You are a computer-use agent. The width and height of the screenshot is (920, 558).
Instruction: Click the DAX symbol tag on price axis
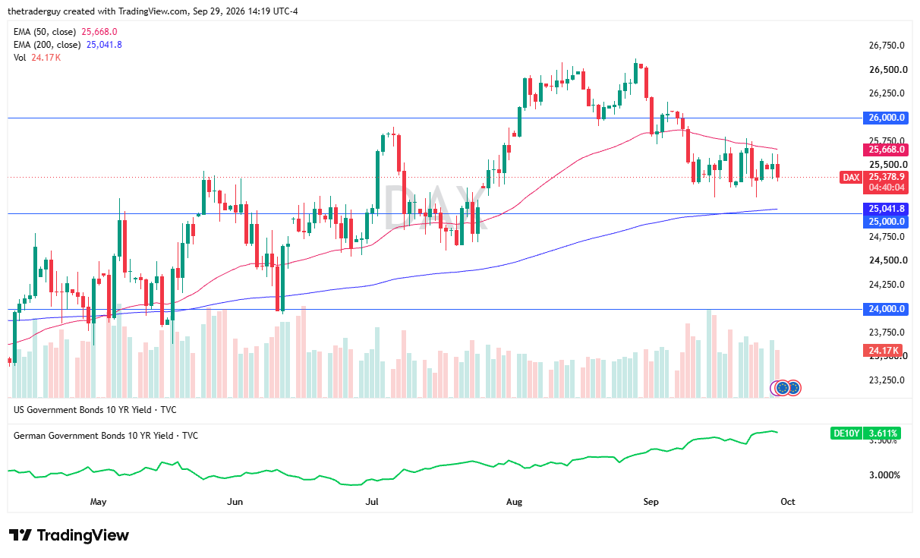pos(851,178)
